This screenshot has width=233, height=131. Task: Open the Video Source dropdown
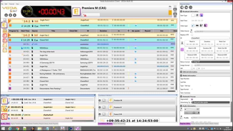(212, 31)
